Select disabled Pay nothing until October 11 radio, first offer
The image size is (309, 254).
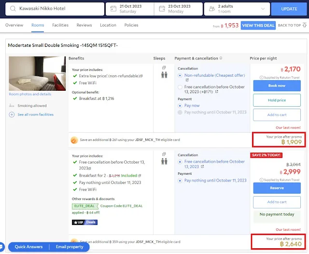point(180,113)
